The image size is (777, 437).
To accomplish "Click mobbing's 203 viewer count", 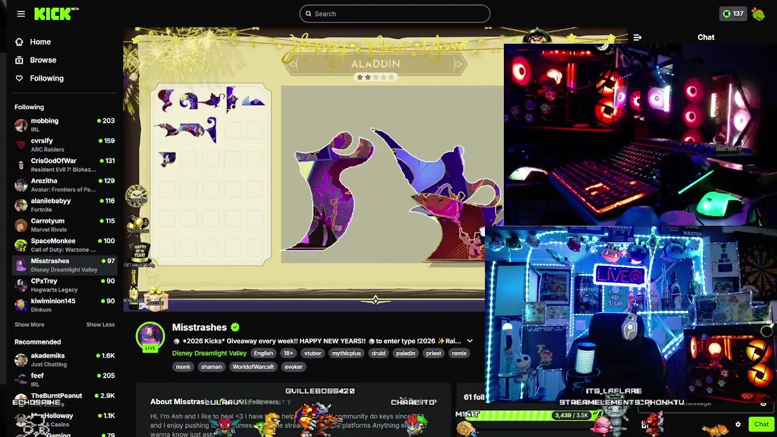I will 106,121.
